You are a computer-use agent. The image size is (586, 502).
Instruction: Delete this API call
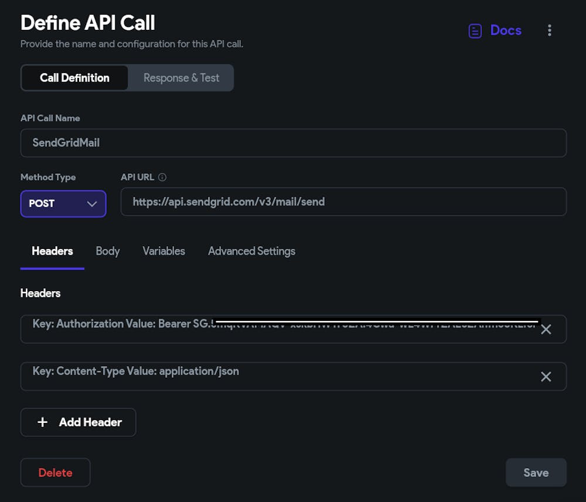(x=55, y=473)
